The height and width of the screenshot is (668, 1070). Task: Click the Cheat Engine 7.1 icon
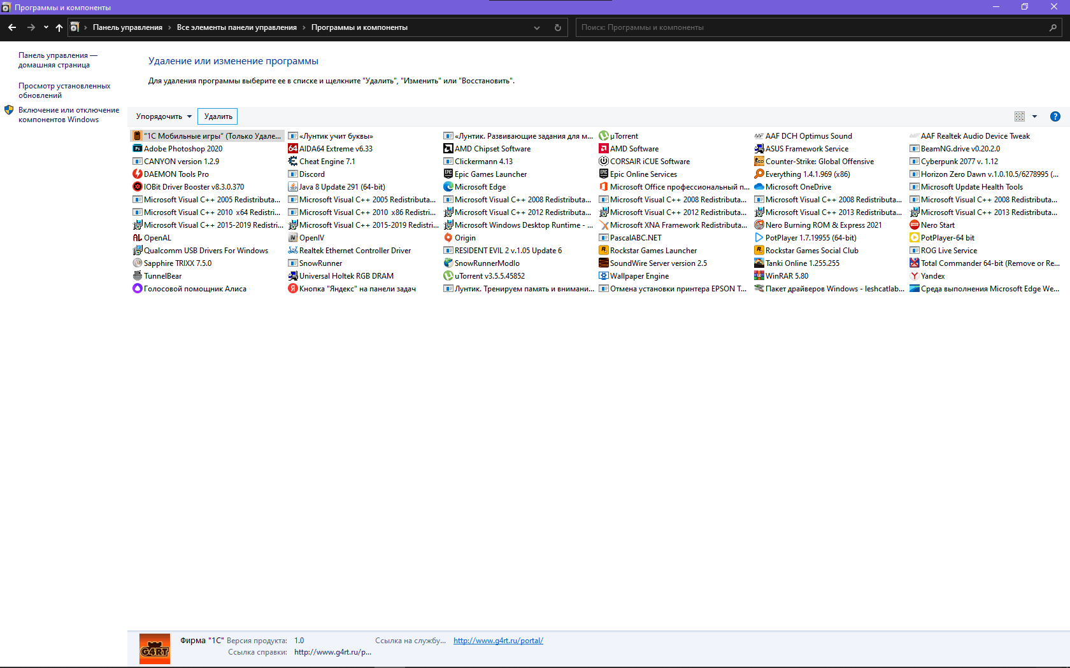pyautogui.click(x=292, y=162)
